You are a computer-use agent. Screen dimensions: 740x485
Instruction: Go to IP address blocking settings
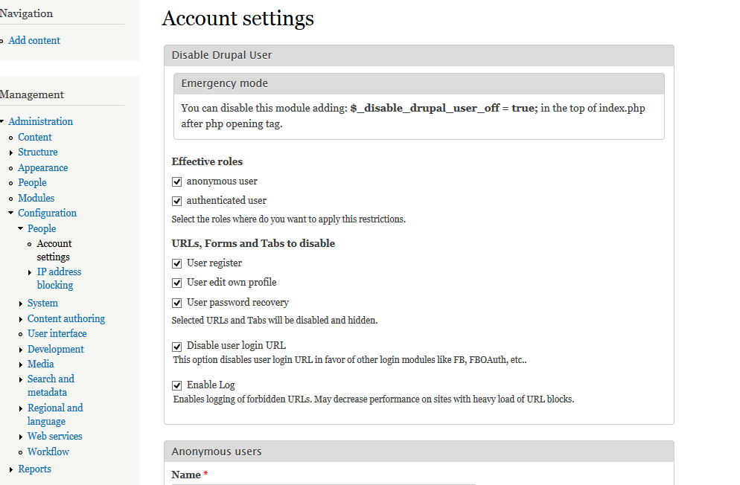pyautogui.click(x=59, y=272)
